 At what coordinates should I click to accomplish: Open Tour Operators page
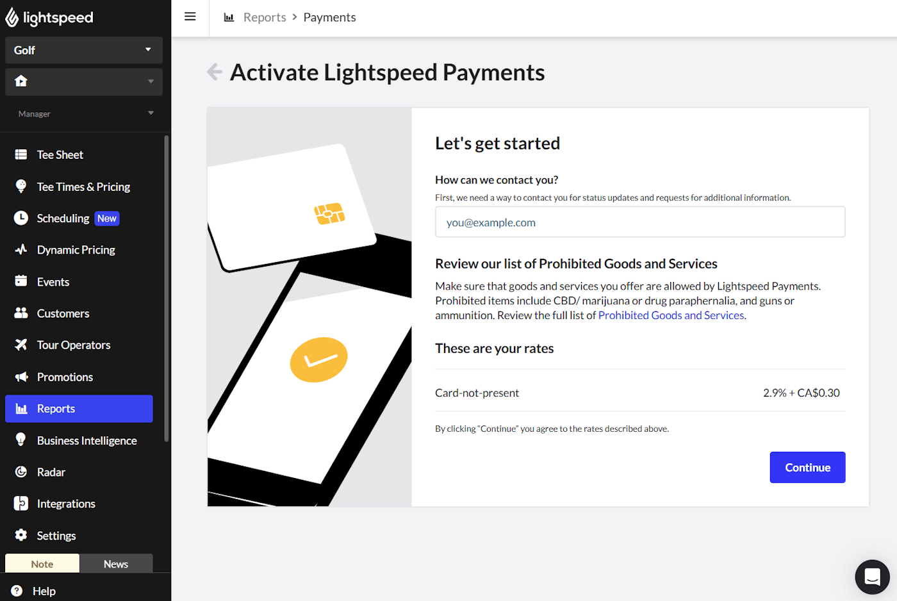pos(79,345)
